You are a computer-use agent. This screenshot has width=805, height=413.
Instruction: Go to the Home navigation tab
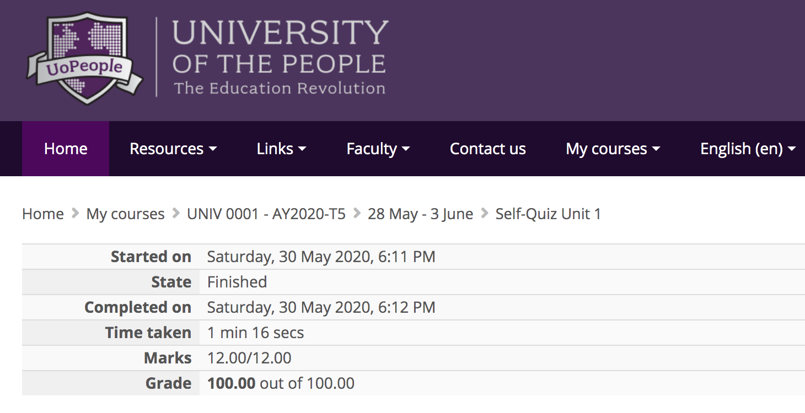66,149
